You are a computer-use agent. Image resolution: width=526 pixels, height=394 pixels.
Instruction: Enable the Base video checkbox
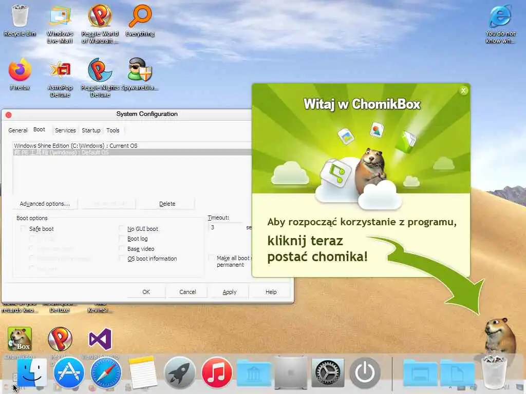pyautogui.click(x=121, y=249)
